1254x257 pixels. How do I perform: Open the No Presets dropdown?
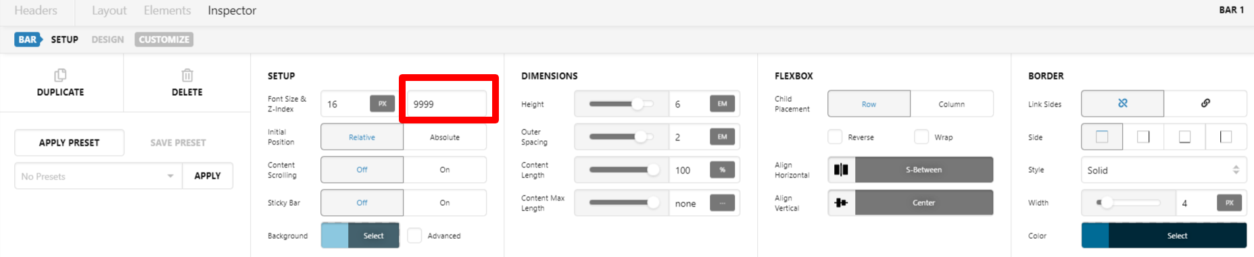coord(98,176)
